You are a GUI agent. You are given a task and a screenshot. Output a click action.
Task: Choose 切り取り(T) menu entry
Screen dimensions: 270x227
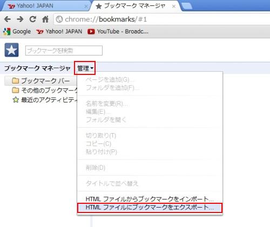(x=150, y=135)
